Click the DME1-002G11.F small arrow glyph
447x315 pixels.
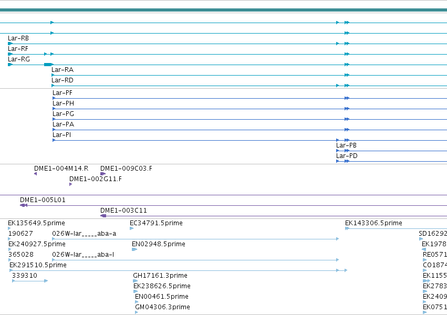(x=71, y=184)
